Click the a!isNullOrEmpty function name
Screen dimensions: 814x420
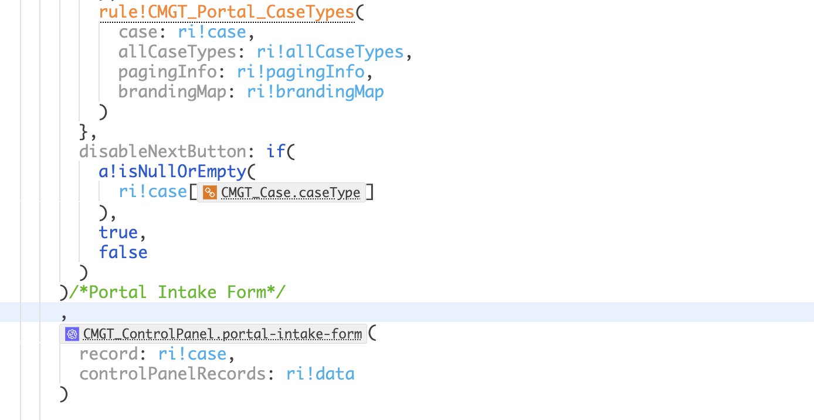pyautogui.click(x=173, y=171)
